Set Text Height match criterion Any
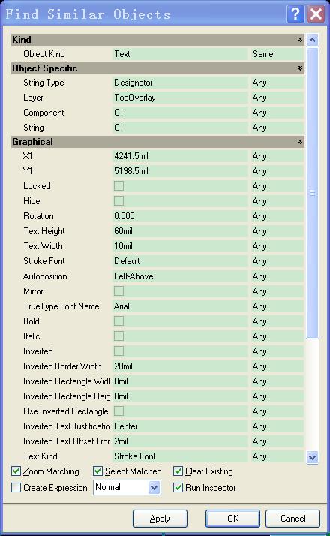This screenshot has width=330, height=536. pos(277,231)
